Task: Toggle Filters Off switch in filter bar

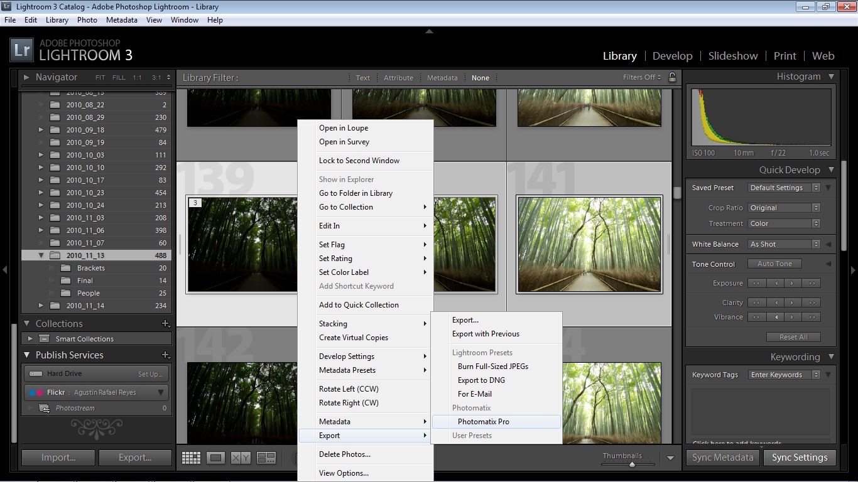Action: (x=642, y=78)
